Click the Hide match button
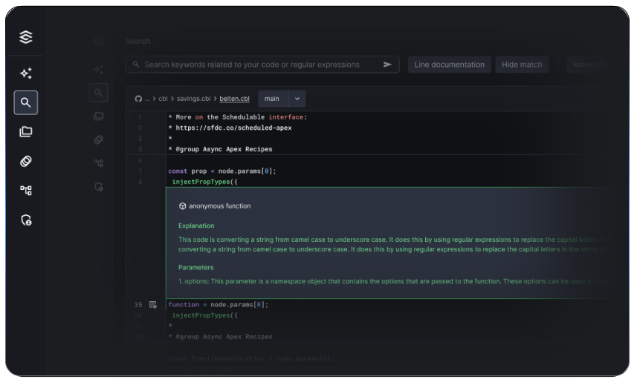Screen dimensions: 637x382 click(x=522, y=65)
